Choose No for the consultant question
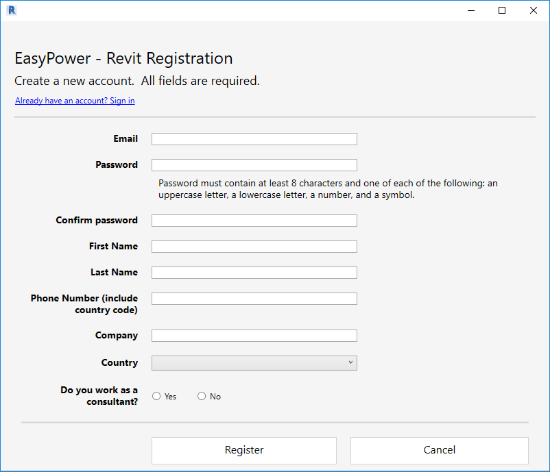The image size is (550, 472). point(202,396)
